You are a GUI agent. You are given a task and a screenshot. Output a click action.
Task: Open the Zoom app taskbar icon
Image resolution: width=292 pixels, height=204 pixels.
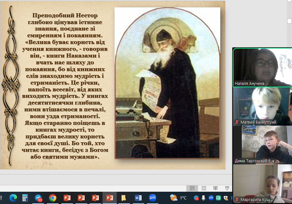[x=152, y=198]
